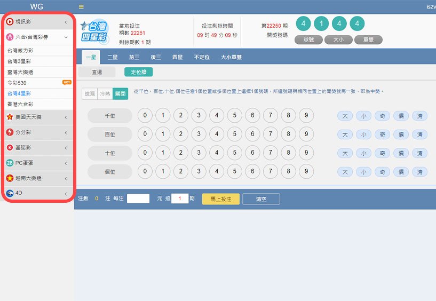
Task: Select number 2 in 十位 row
Action: click(x=181, y=153)
